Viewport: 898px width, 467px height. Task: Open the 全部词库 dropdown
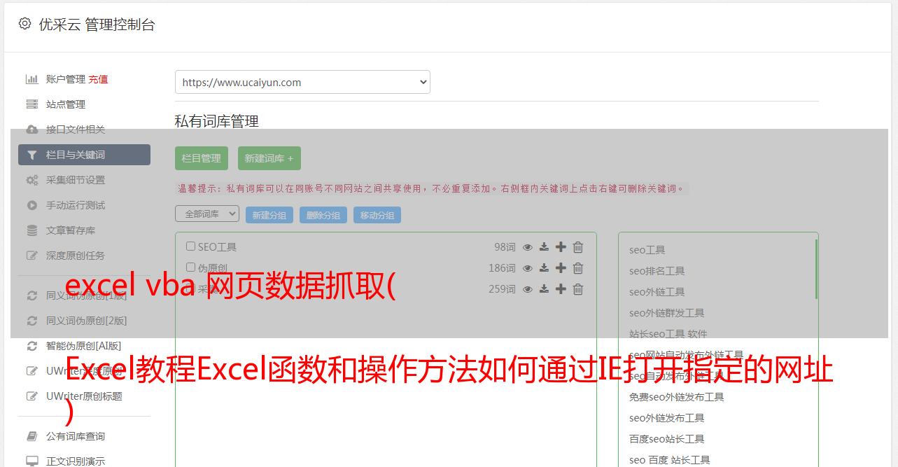207,214
